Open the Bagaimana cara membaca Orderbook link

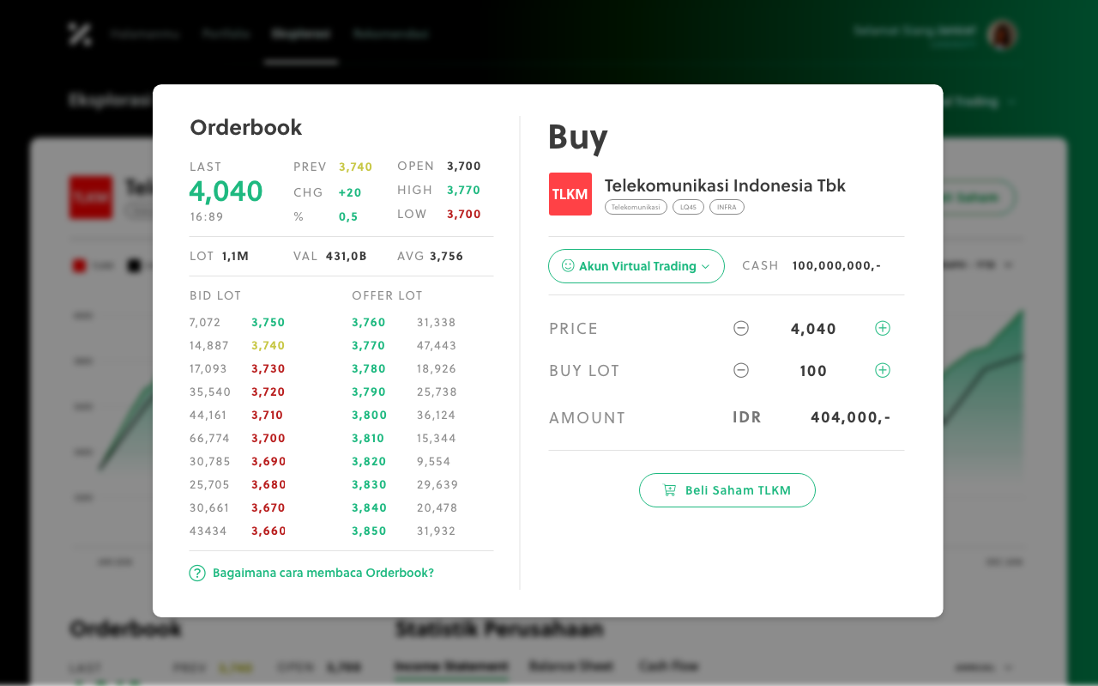coord(323,573)
